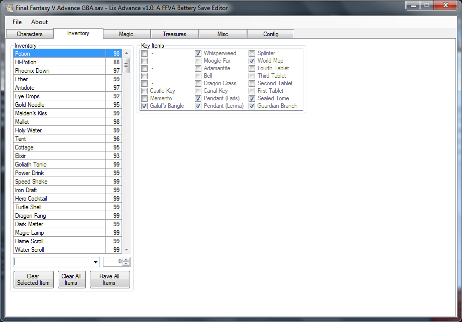
Task: Uncheck Guardian Branch key item
Action: pyautogui.click(x=252, y=106)
